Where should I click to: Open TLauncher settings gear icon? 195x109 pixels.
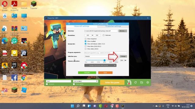point(147,82)
